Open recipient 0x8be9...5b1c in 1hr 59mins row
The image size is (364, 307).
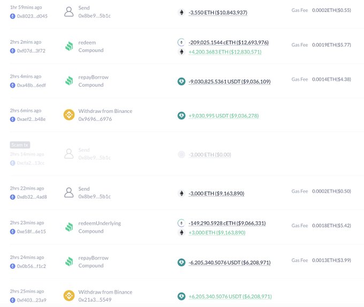click(95, 16)
